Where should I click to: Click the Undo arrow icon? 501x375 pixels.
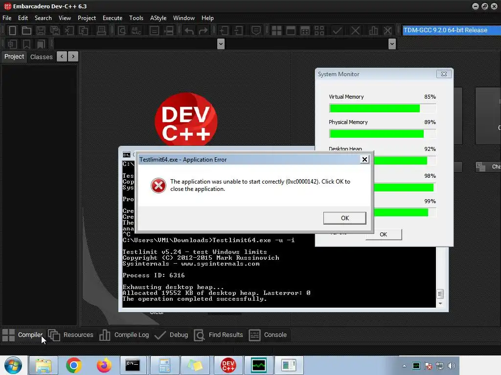coord(189,31)
